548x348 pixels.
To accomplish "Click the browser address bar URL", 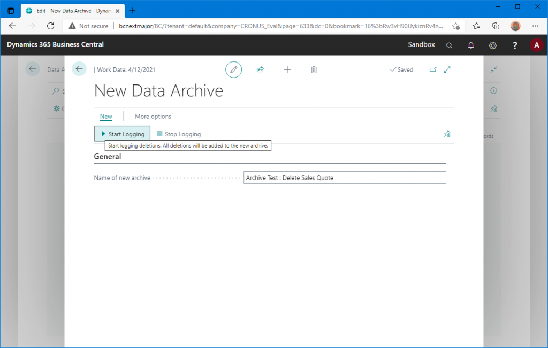I will [x=281, y=26].
